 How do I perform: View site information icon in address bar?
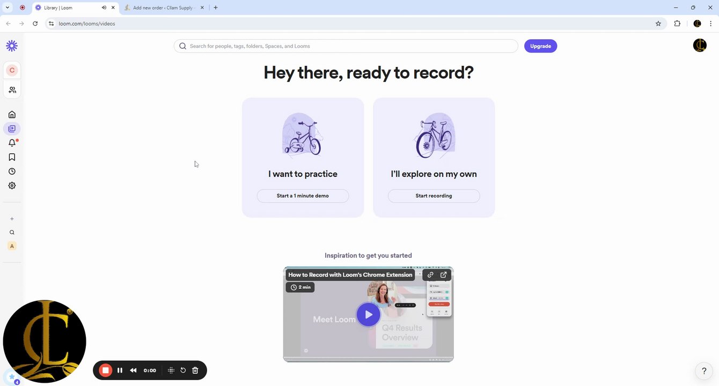(51, 24)
